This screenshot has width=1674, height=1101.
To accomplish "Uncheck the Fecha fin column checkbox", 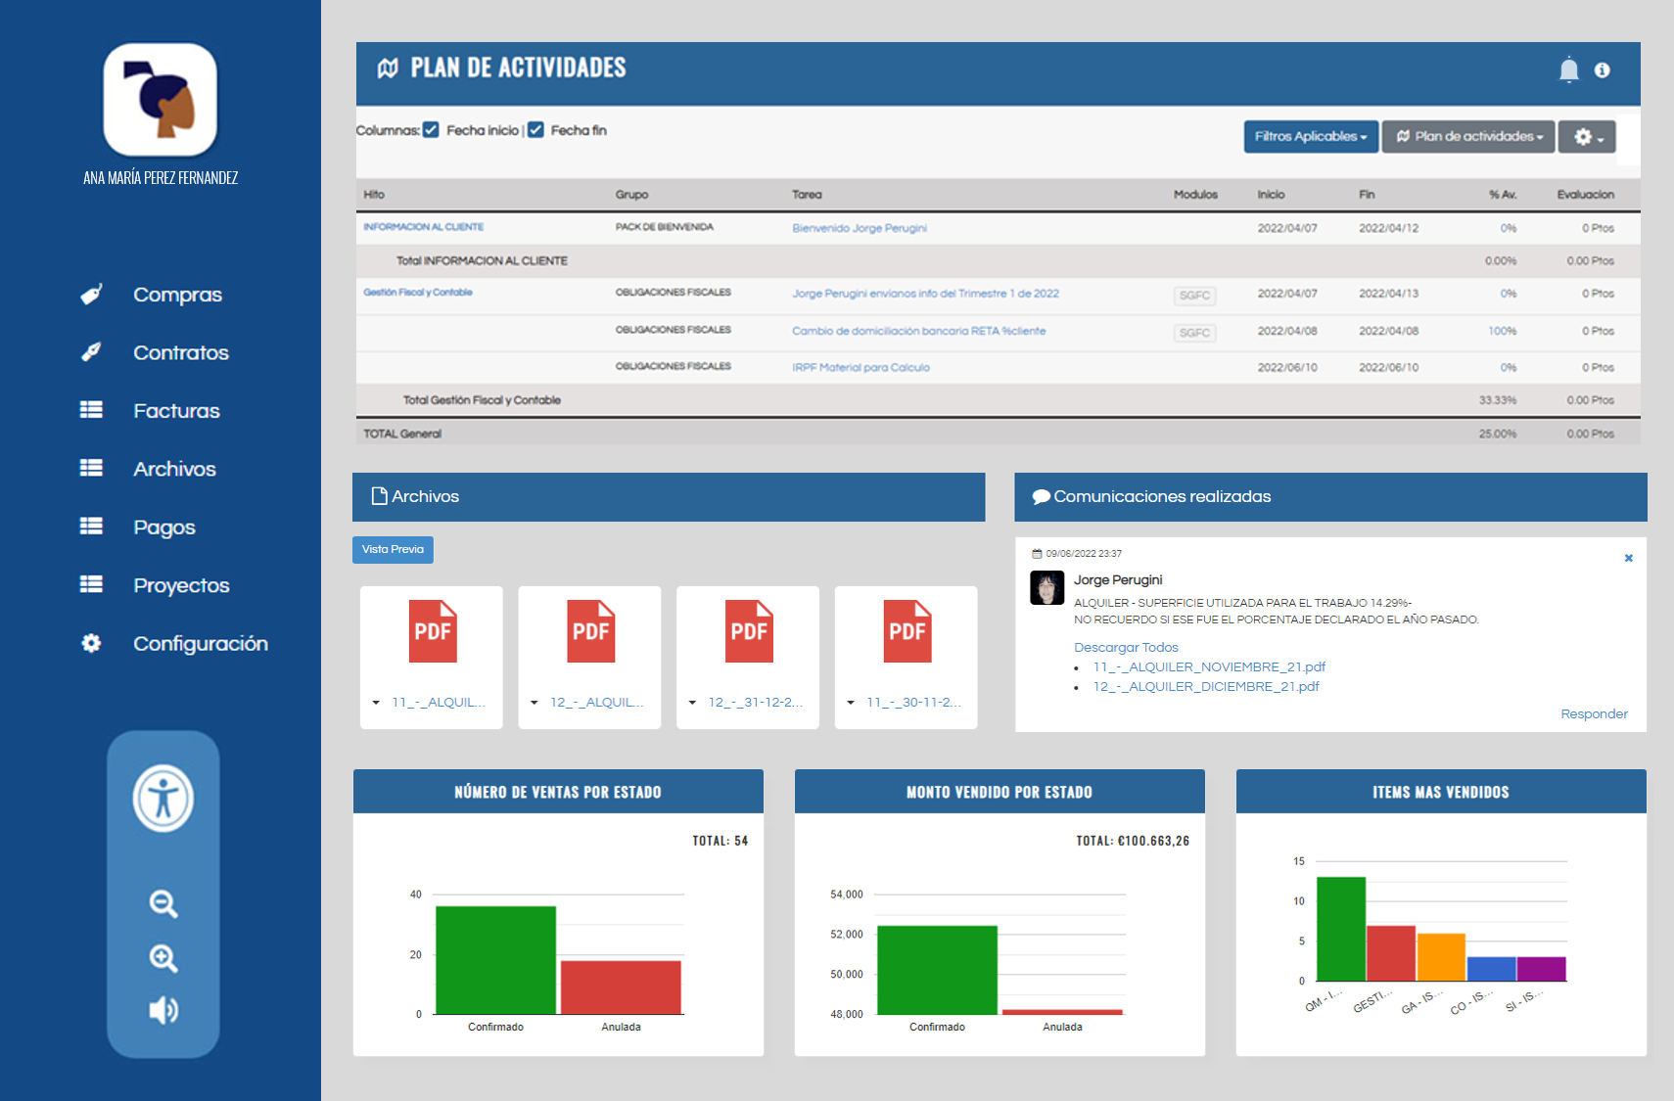I will coord(535,130).
